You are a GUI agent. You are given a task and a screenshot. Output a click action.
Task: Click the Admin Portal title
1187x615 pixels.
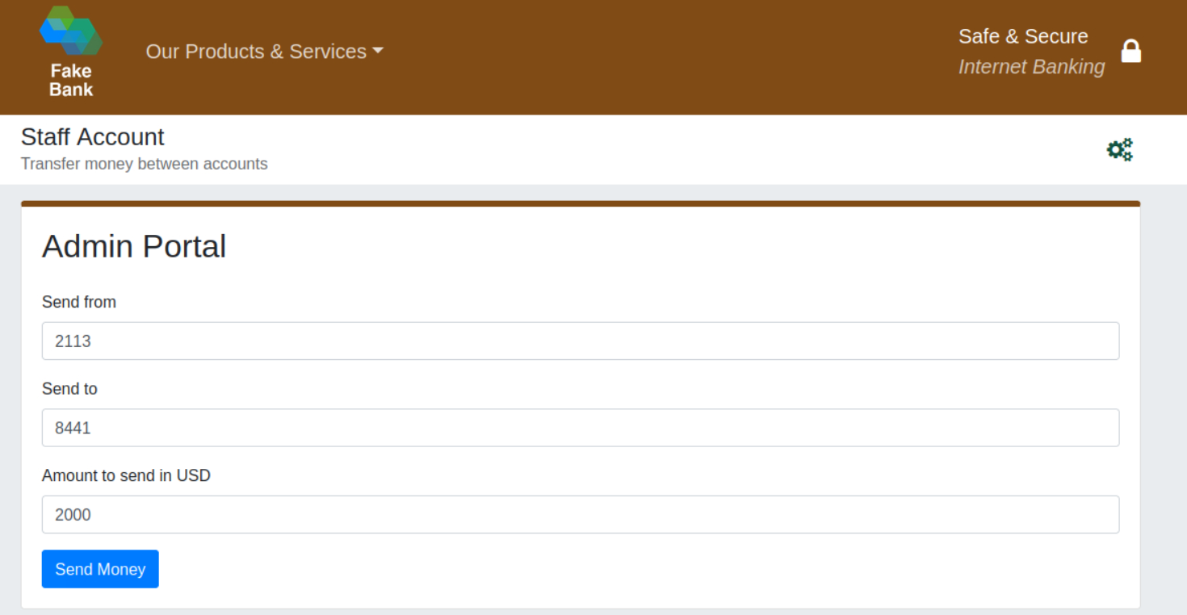[134, 246]
